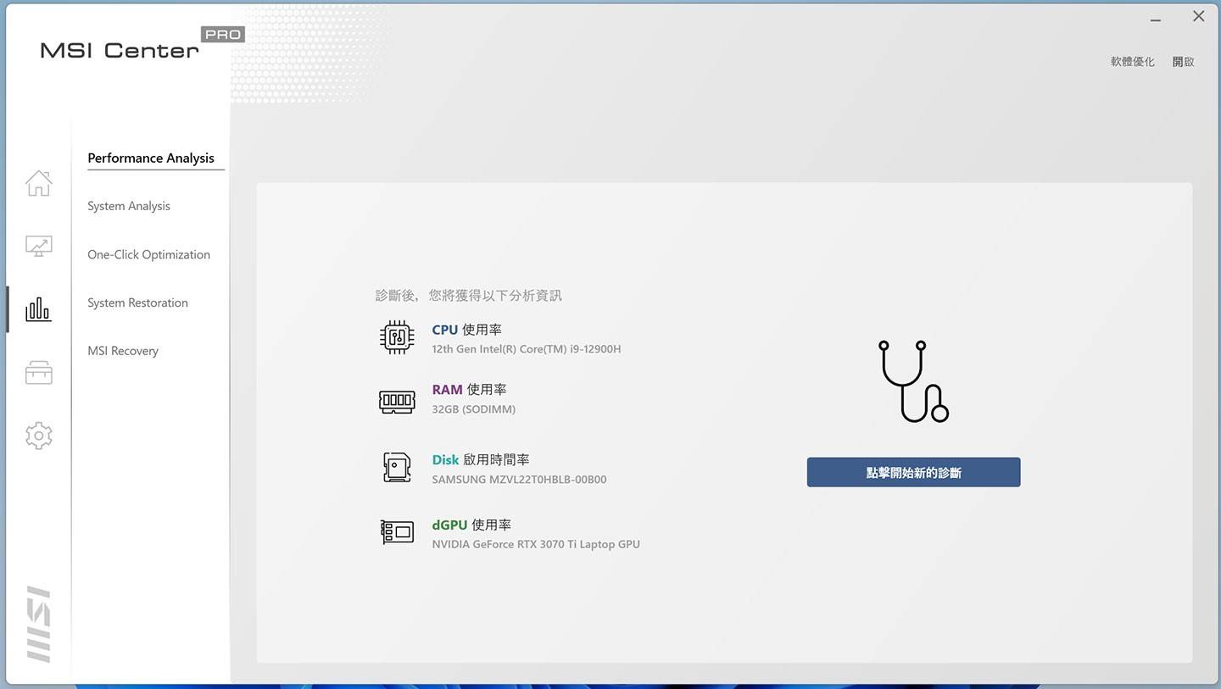Click the dGPU graphics card icon
1221x689 pixels.
(x=397, y=532)
